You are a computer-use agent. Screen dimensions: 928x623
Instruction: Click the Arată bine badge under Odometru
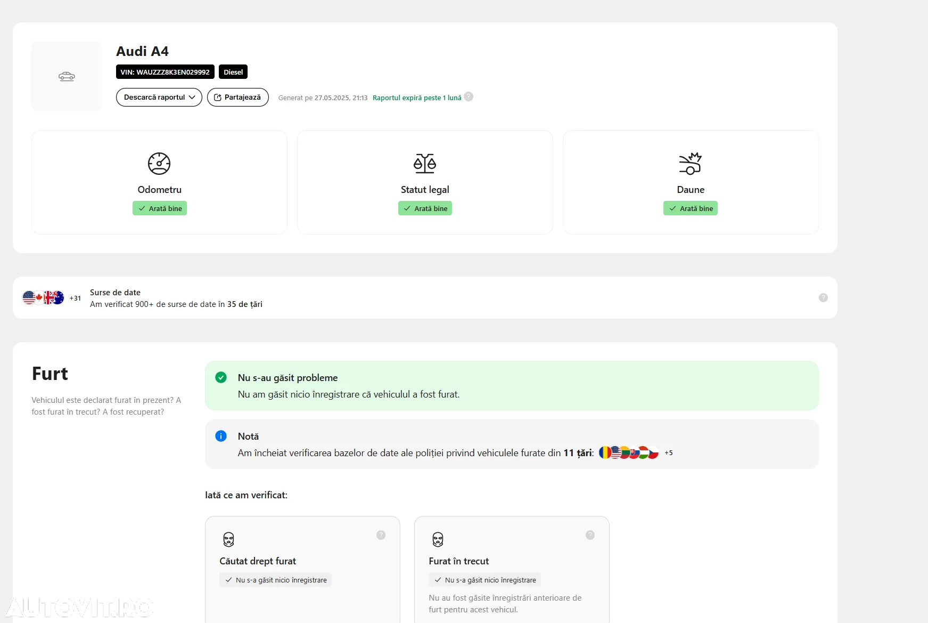click(160, 208)
